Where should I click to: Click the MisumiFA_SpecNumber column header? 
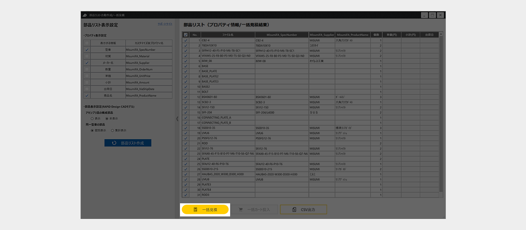[281, 35]
